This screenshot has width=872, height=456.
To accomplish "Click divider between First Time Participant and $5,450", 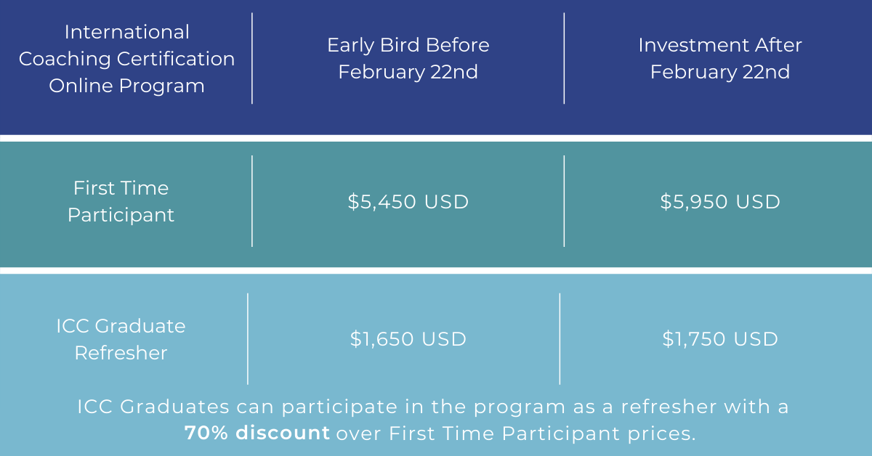I will pyautogui.click(x=252, y=201).
